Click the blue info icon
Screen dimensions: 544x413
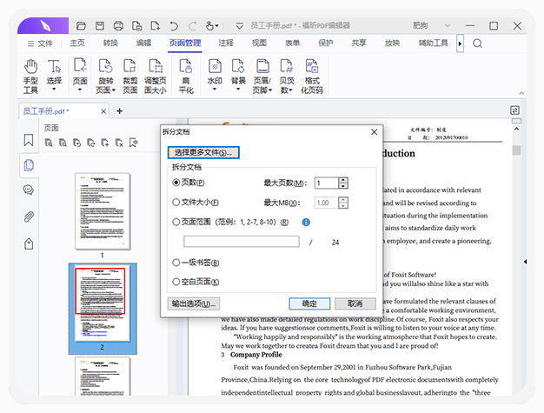pos(306,222)
